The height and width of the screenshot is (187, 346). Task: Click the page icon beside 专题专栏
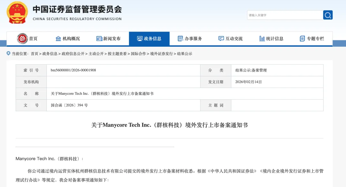pyautogui.click(x=302, y=39)
